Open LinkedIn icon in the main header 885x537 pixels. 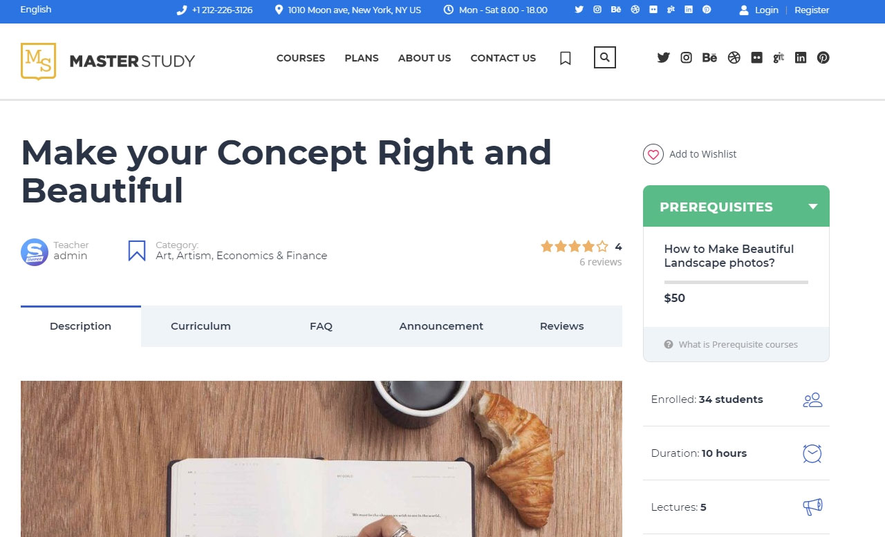point(801,58)
